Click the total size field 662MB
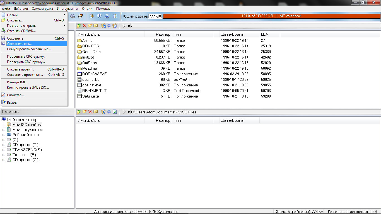 [x=155, y=16]
